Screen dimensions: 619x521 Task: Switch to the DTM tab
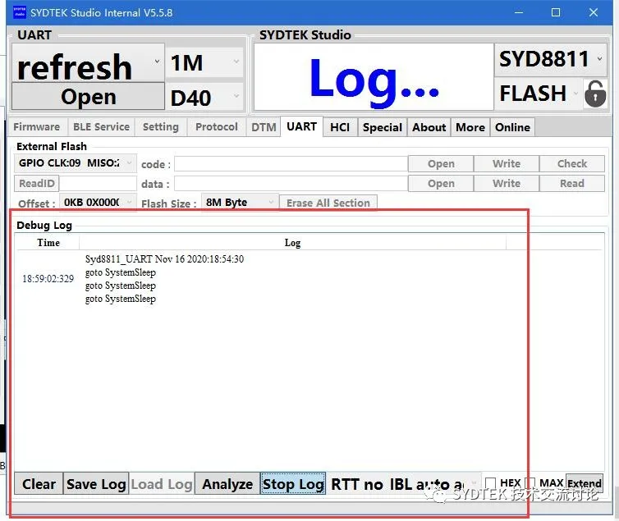(x=264, y=127)
